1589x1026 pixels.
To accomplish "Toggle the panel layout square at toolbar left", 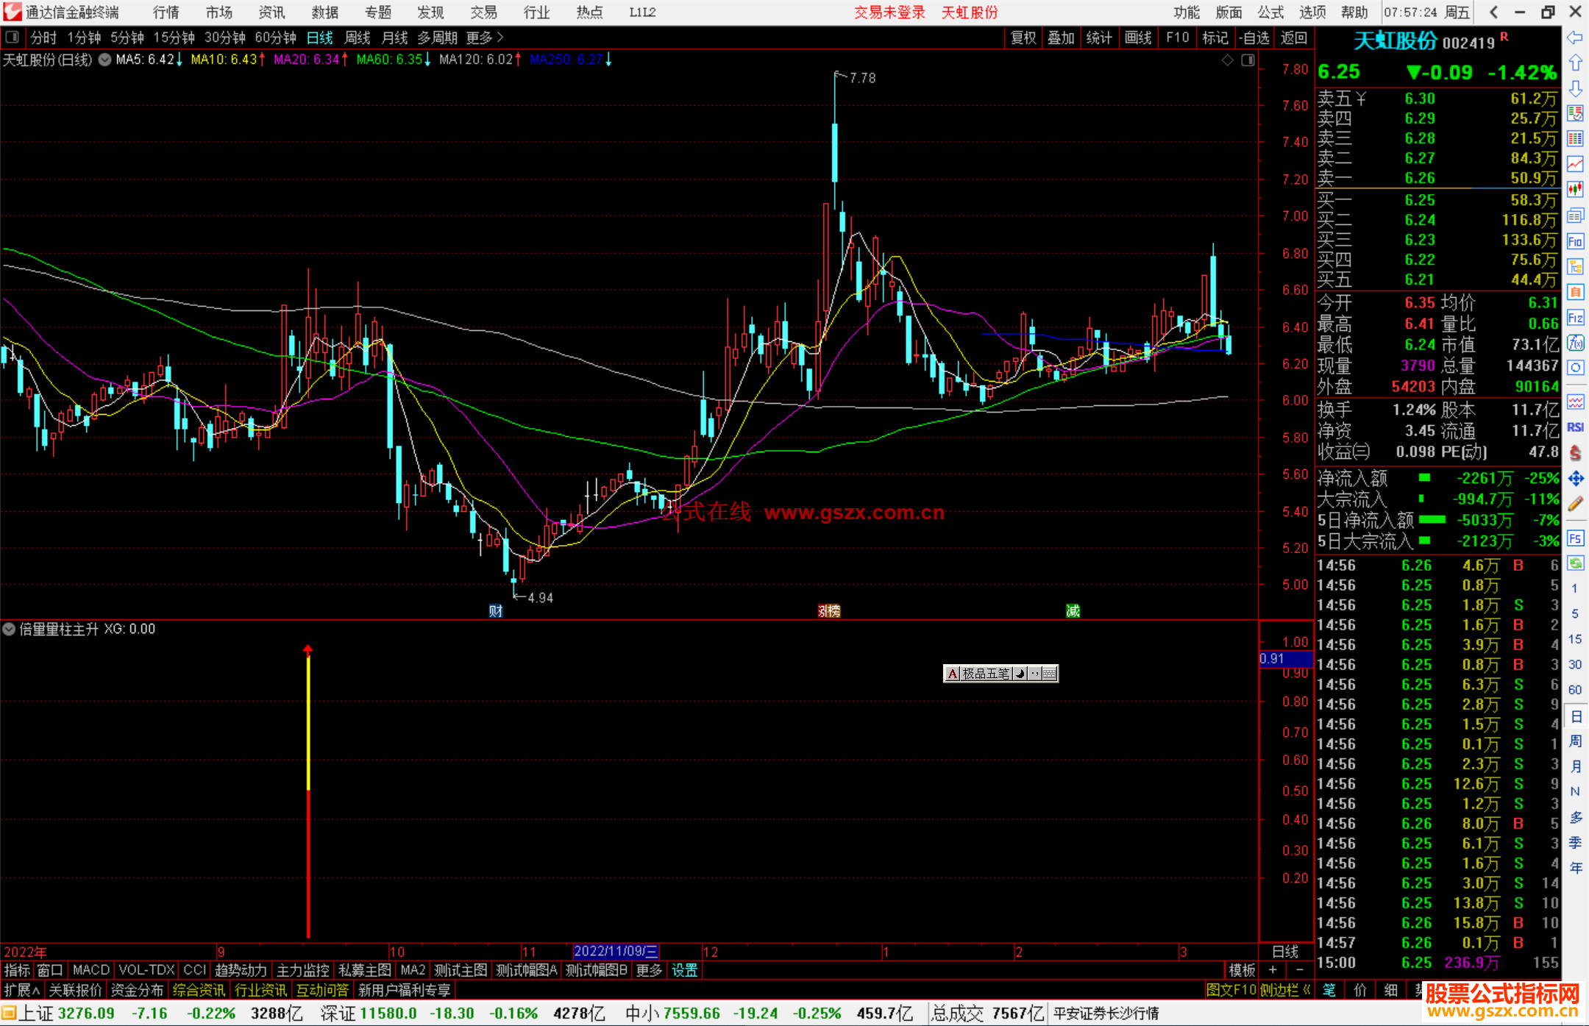I will (13, 37).
